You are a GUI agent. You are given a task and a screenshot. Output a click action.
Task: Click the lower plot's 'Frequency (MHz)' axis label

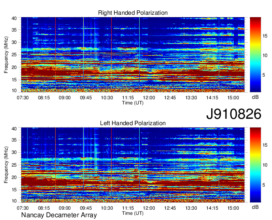(x=6, y=165)
